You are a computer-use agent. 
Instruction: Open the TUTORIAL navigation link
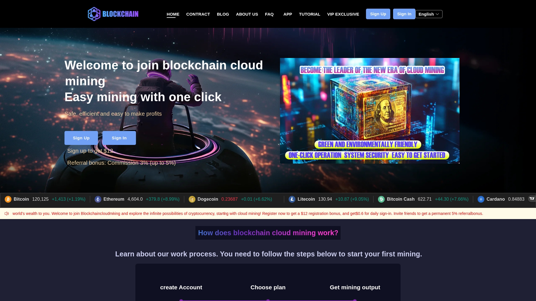click(310, 14)
